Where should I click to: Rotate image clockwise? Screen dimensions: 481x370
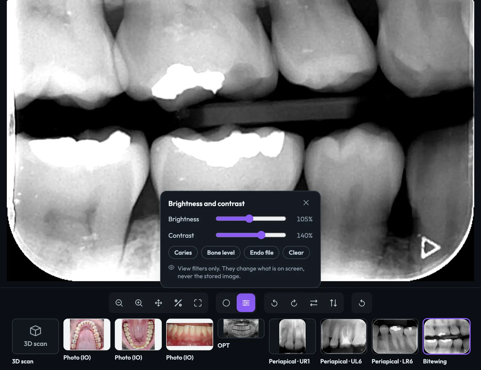(294, 303)
